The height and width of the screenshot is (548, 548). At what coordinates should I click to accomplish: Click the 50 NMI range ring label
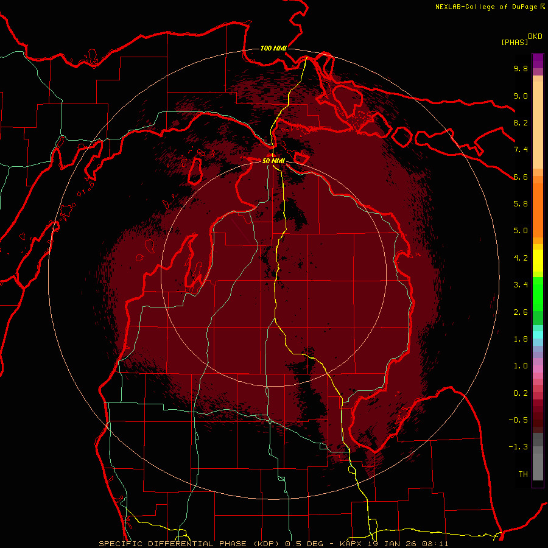(273, 161)
